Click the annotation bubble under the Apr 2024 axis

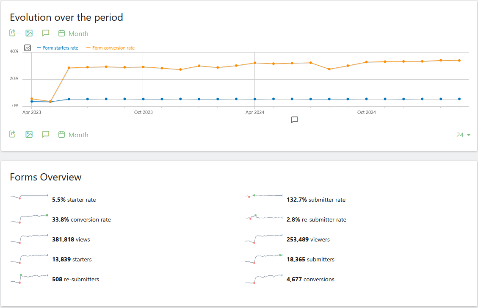click(x=295, y=120)
